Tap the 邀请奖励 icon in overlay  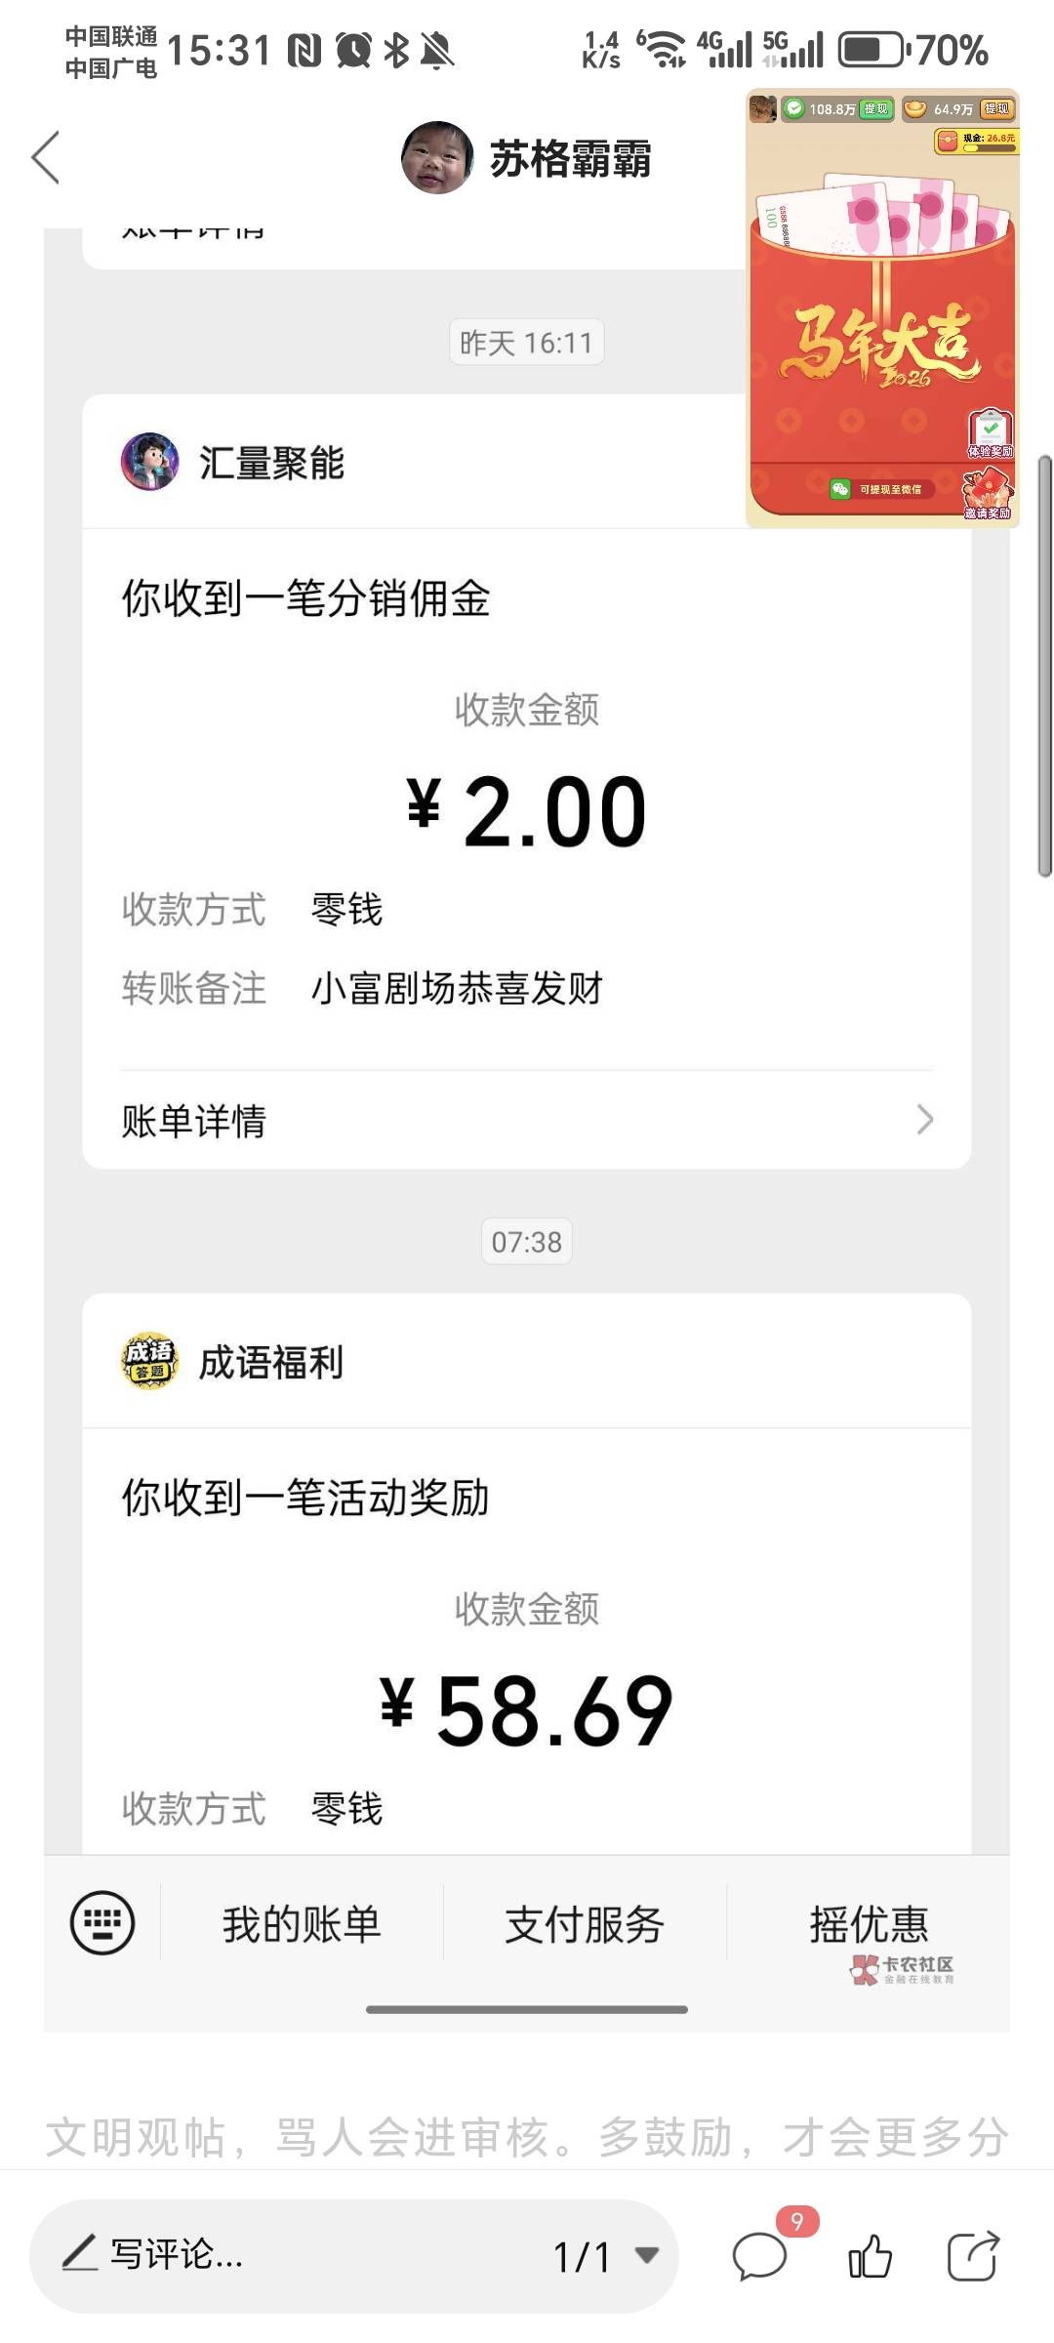(x=988, y=494)
